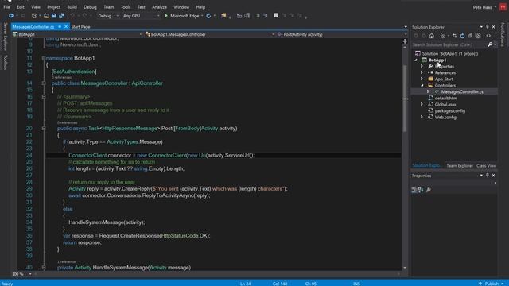Open the Server Explorer side tab

5,37
